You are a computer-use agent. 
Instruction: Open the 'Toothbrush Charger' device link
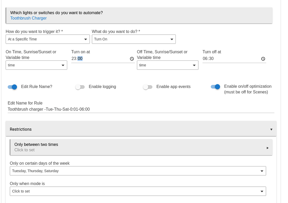[28, 18]
